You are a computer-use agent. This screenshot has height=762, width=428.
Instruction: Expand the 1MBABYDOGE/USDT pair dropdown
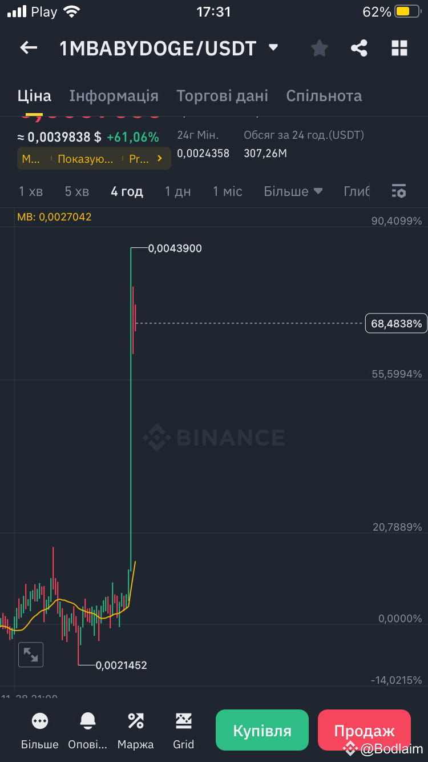pyautogui.click(x=273, y=47)
